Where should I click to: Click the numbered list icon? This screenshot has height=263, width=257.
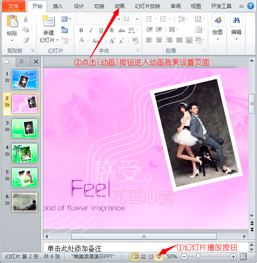pos(163,19)
